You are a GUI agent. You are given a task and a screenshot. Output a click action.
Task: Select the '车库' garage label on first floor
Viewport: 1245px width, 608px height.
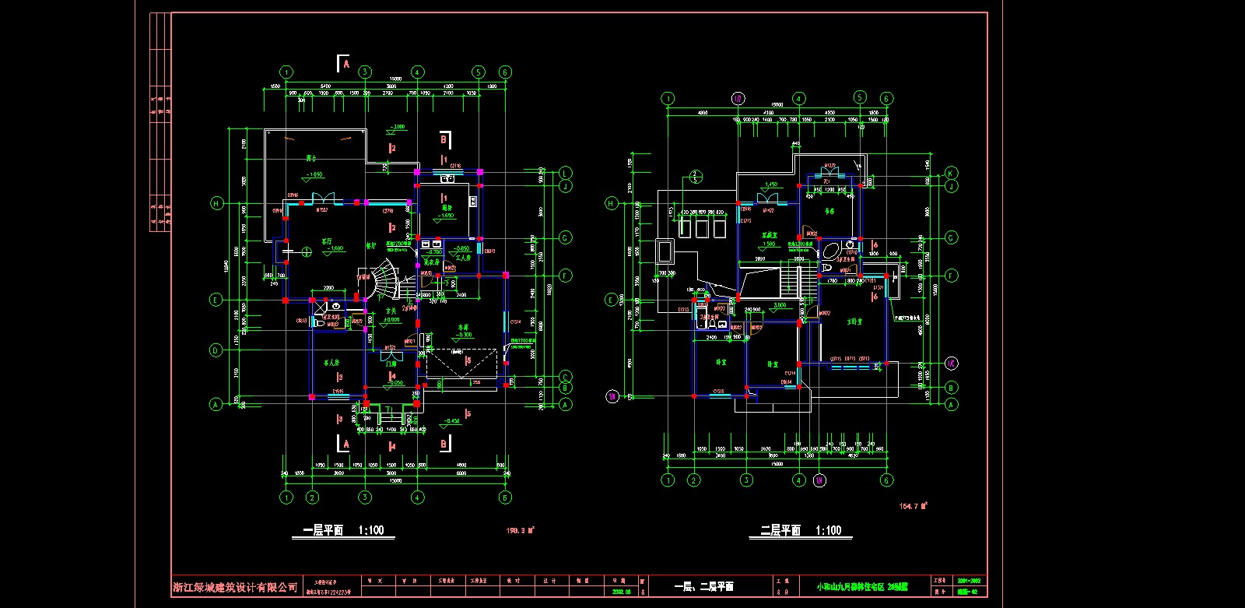465,327
